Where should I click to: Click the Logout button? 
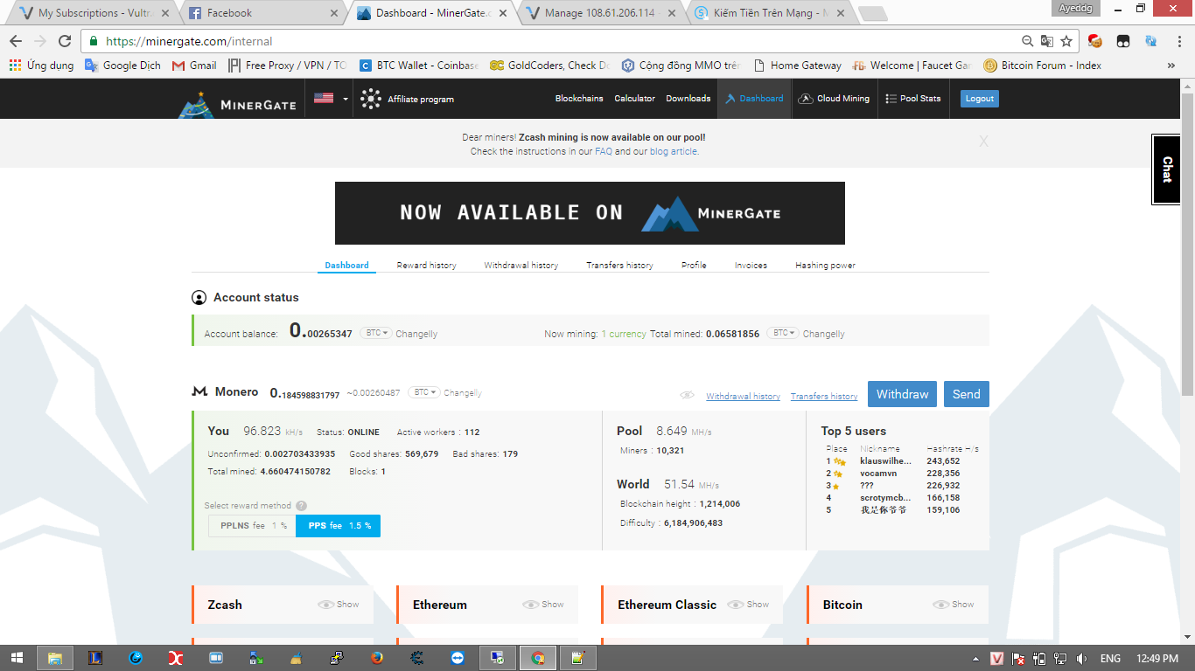pyautogui.click(x=980, y=99)
